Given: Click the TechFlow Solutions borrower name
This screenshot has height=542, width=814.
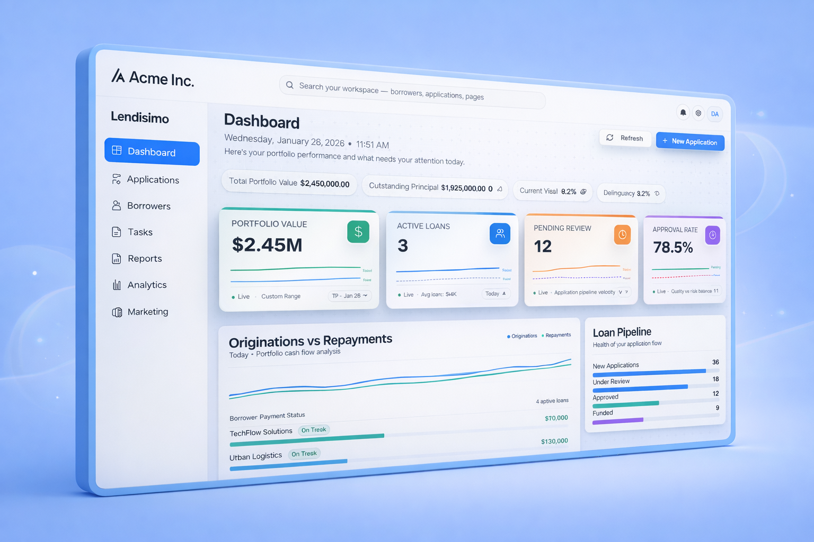Looking at the screenshot, I should (261, 432).
